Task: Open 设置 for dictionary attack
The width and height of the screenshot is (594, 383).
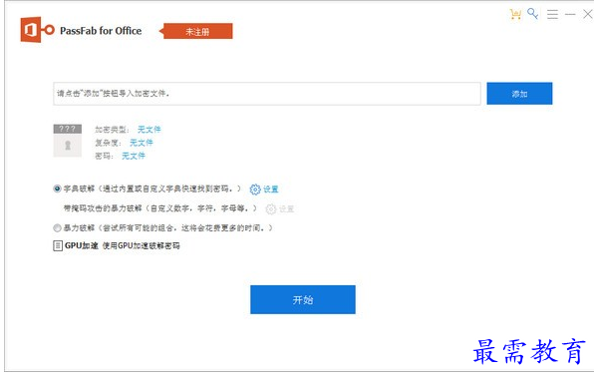Action: click(x=271, y=190)
